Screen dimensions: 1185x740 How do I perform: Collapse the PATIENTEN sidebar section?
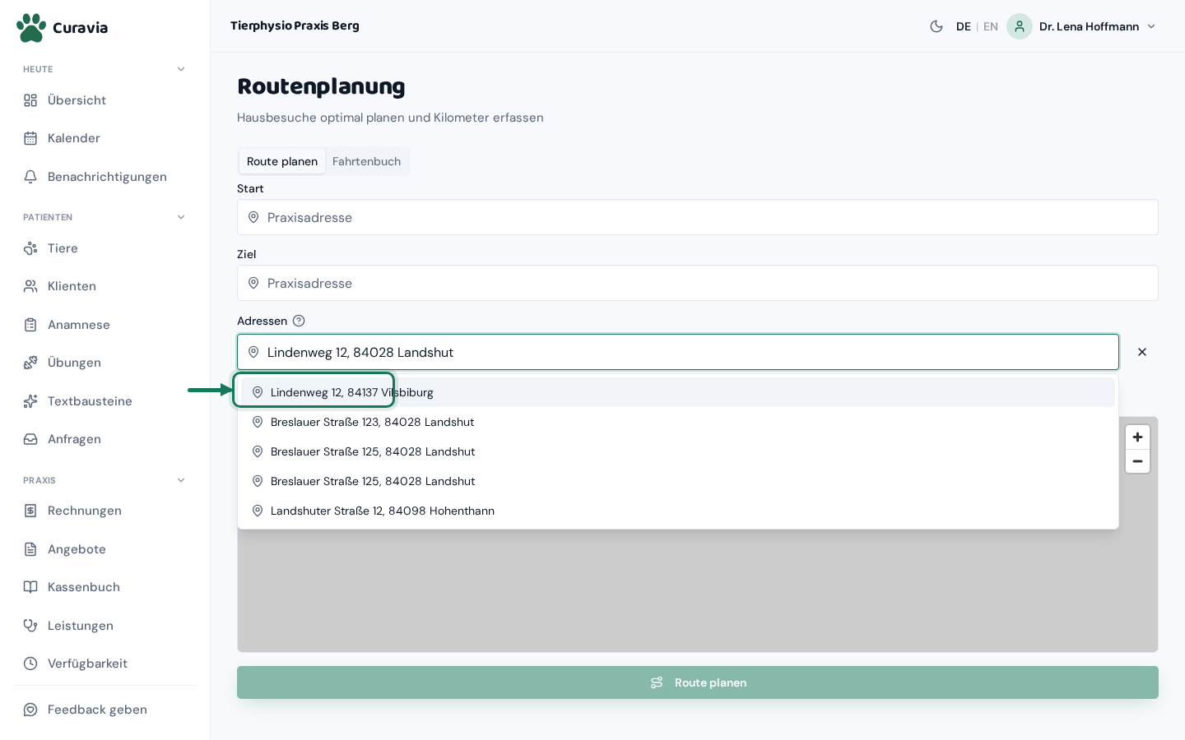(x=181, y=217)
